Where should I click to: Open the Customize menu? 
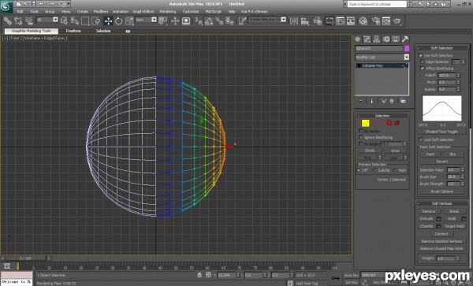(x=191, y=12)
